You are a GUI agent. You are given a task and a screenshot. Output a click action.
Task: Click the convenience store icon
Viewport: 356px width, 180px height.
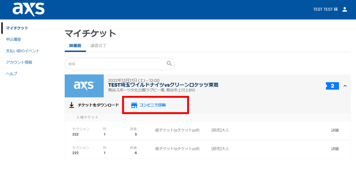coord(134,105)
